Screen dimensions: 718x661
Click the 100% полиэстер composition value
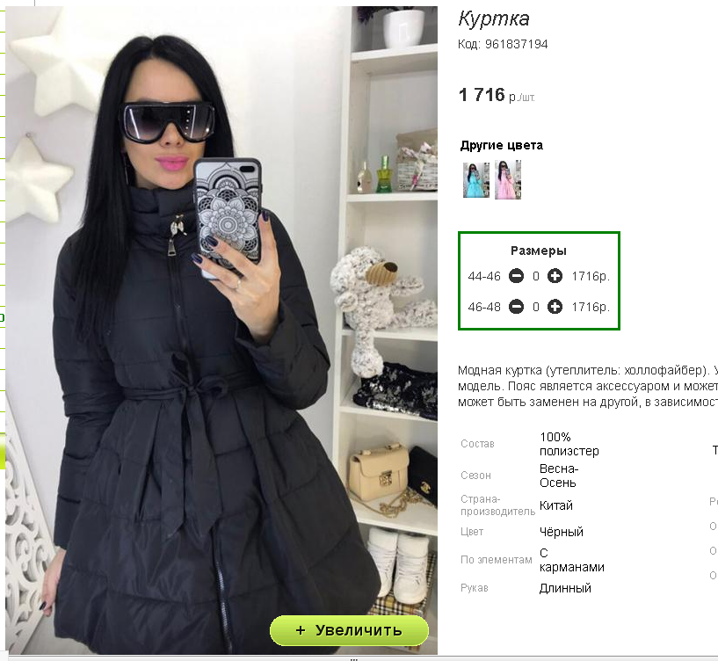[x=569, y=444]
